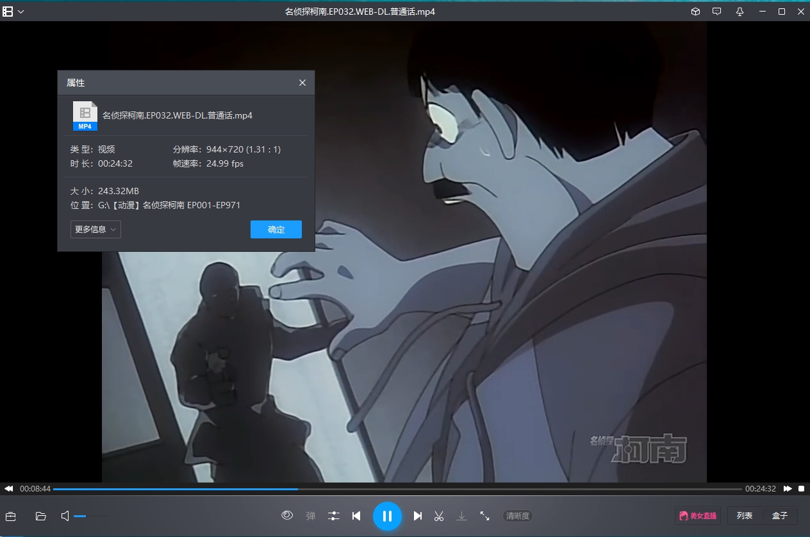Open the 美女直播 live link
The image size is (810, 537).
click(698, 516)
